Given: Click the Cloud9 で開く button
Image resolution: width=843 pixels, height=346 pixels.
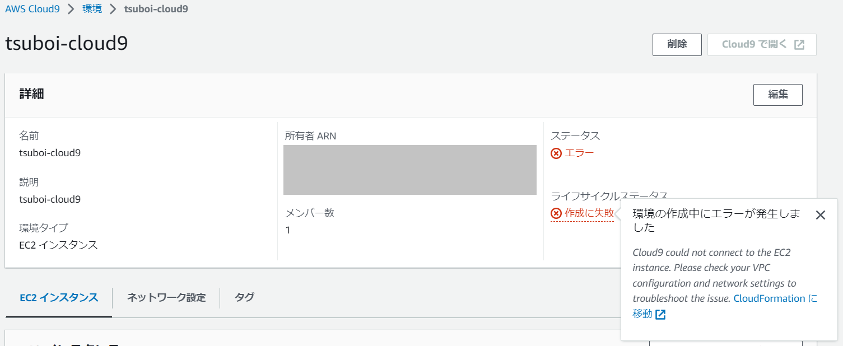Looking at the screenshot, I should point(762,45).
